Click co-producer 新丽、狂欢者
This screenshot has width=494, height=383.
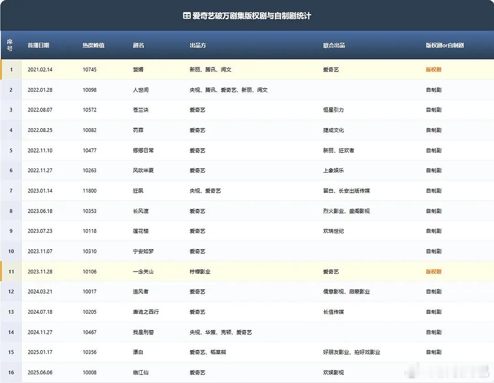coord(338,150)
